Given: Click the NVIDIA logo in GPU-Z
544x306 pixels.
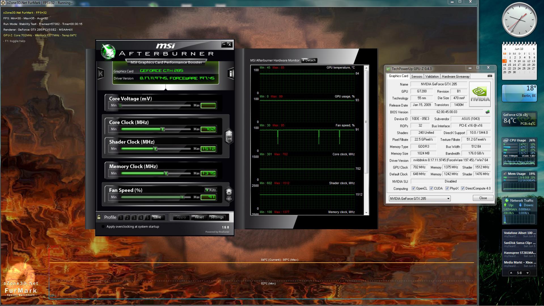Looking at the screenshot, I should click(480, 94).
